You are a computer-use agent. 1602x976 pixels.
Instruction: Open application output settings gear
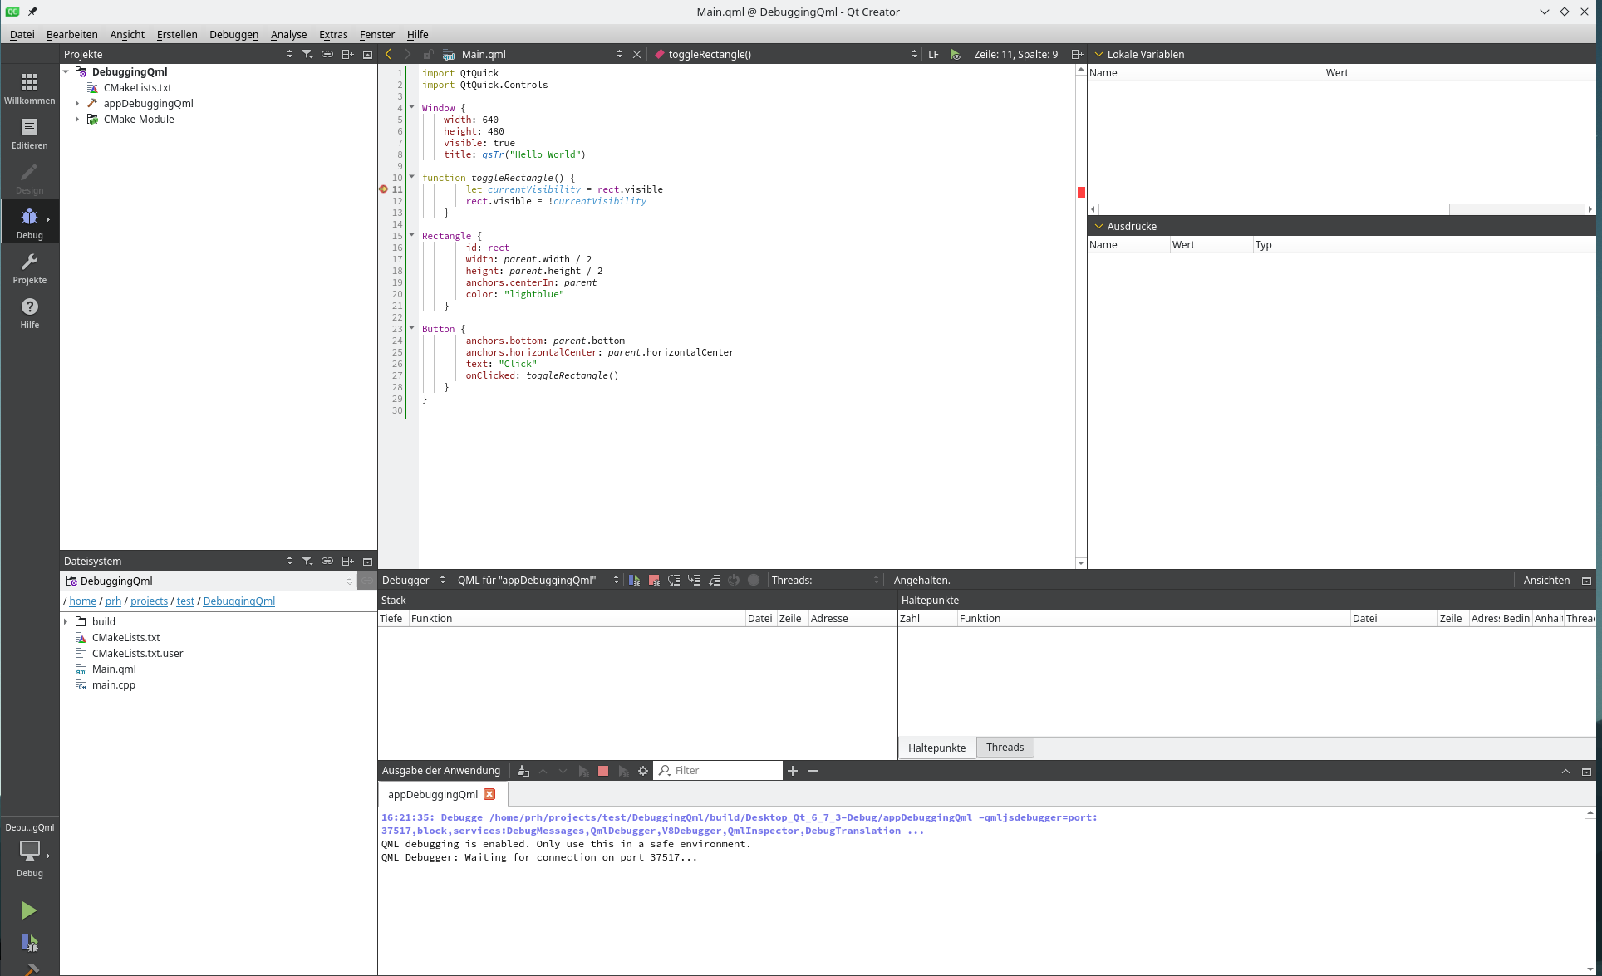coord(643,771)
